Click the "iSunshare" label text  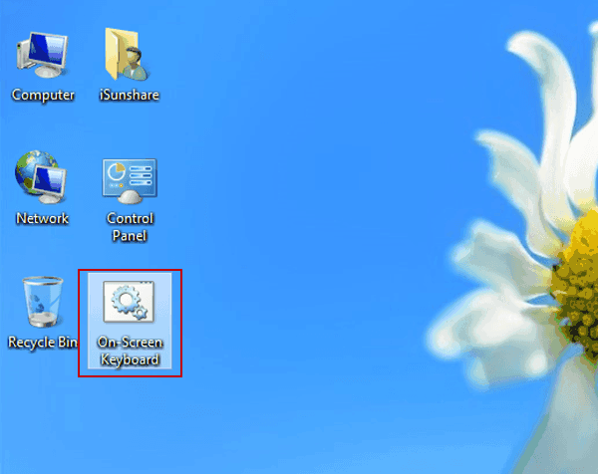coord(129,95)
